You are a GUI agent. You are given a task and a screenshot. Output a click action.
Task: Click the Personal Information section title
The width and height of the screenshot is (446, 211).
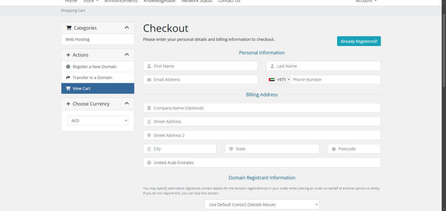click(x=262, y=53)
